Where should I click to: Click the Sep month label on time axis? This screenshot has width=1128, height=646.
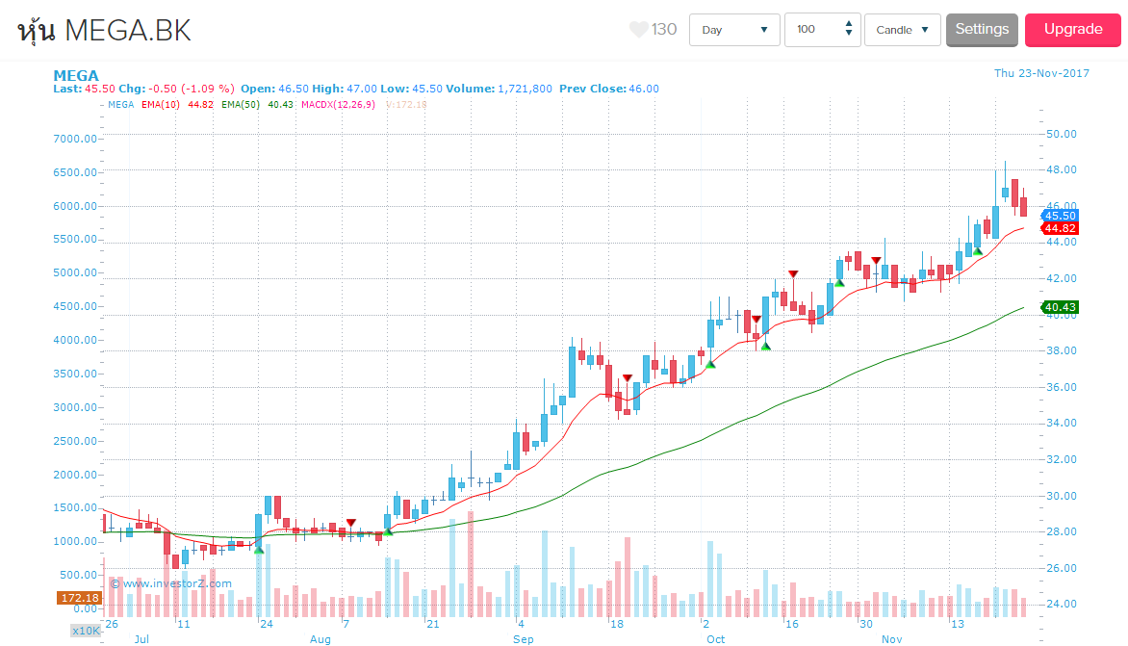[x=523, y=639]
